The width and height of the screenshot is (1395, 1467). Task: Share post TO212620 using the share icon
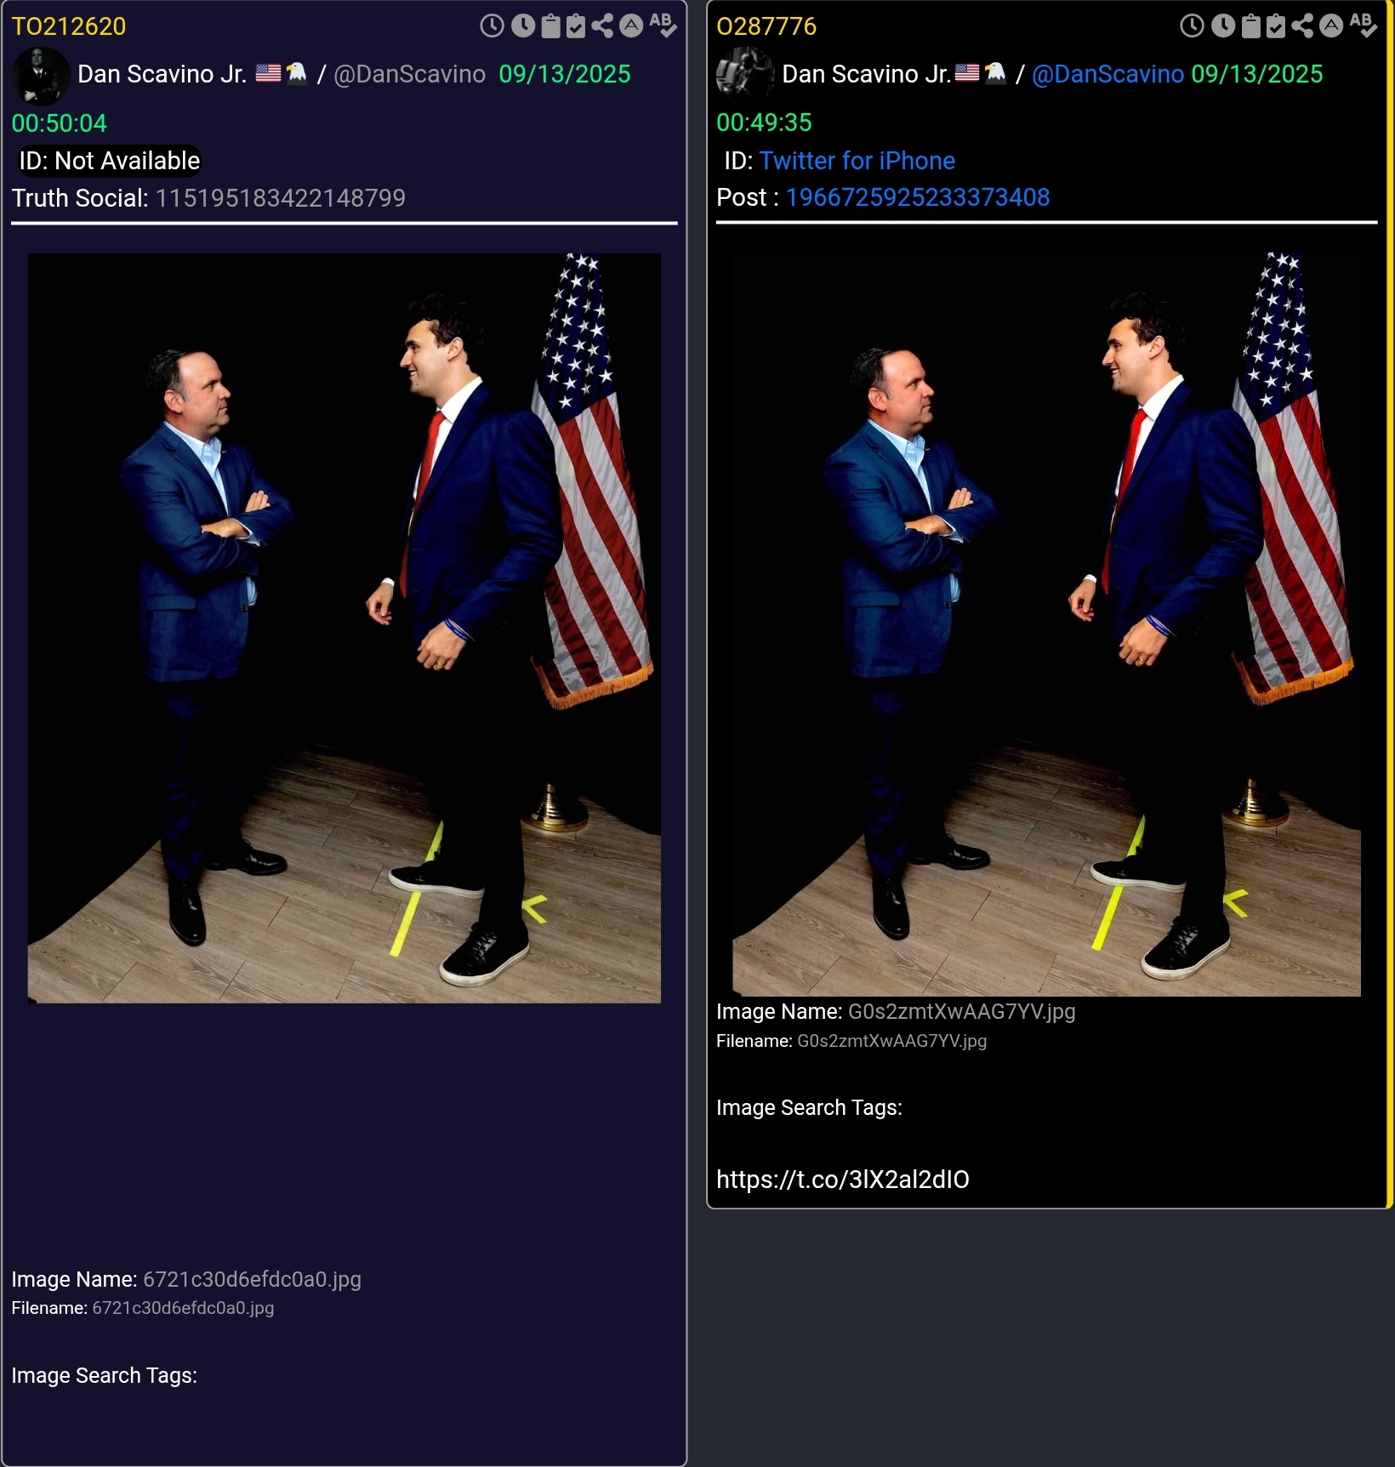(602, 26)
